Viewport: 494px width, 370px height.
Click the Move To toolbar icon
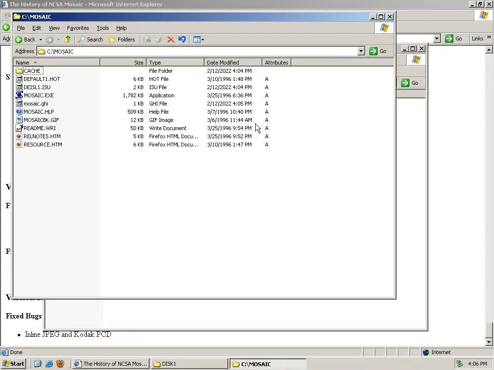coord(148,40)
